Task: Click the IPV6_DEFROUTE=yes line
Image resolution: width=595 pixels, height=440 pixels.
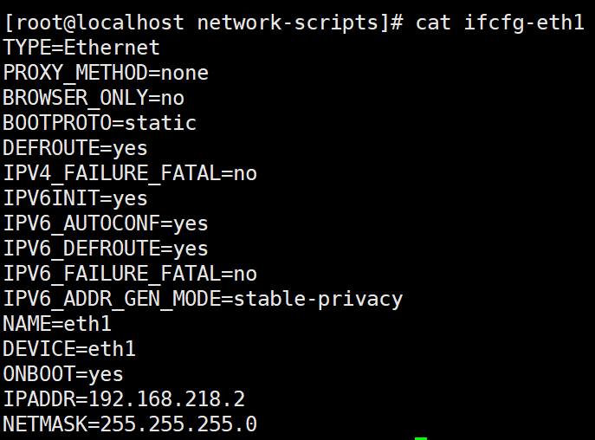Action: tap(106, 249)
